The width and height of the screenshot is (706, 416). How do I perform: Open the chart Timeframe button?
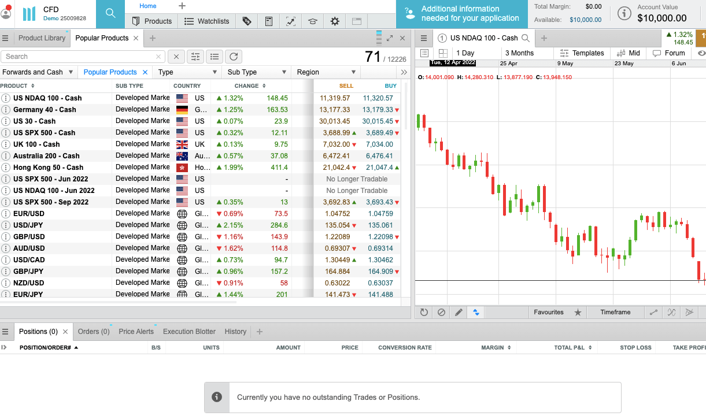(615, 312)
